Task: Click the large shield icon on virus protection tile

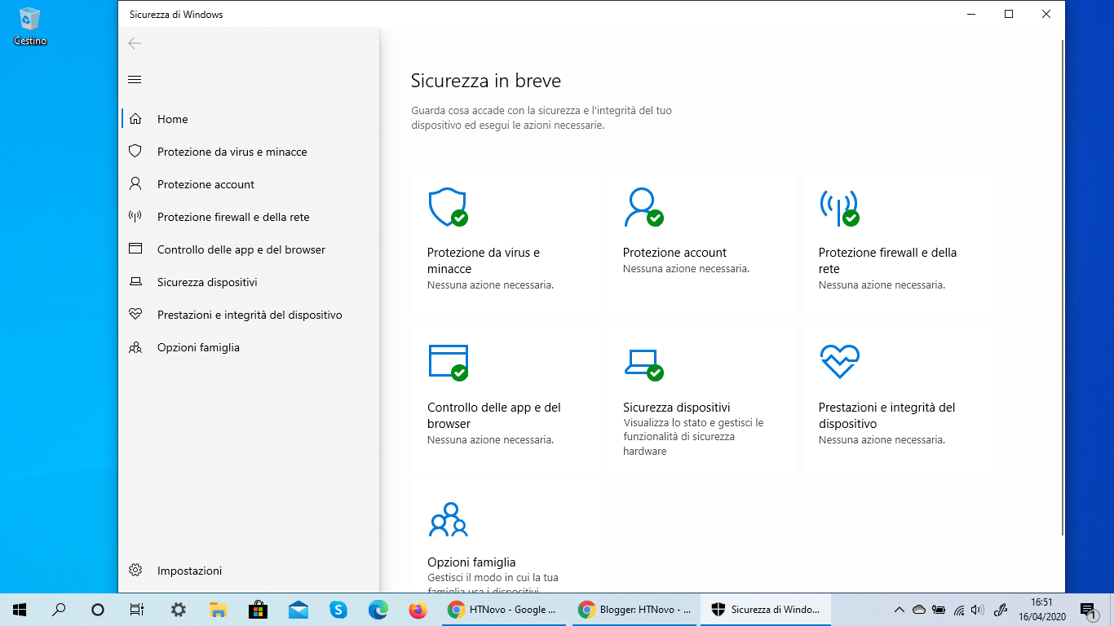Action: (448, 207)
